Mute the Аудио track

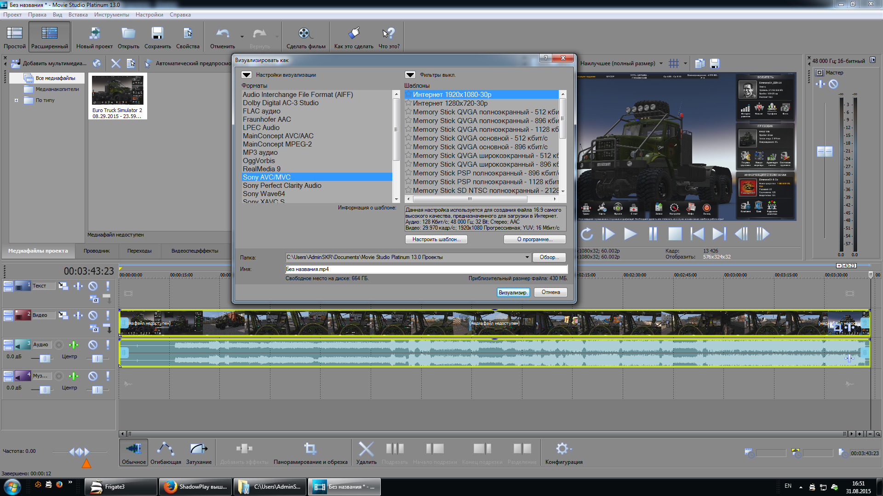tap(93, 345)
